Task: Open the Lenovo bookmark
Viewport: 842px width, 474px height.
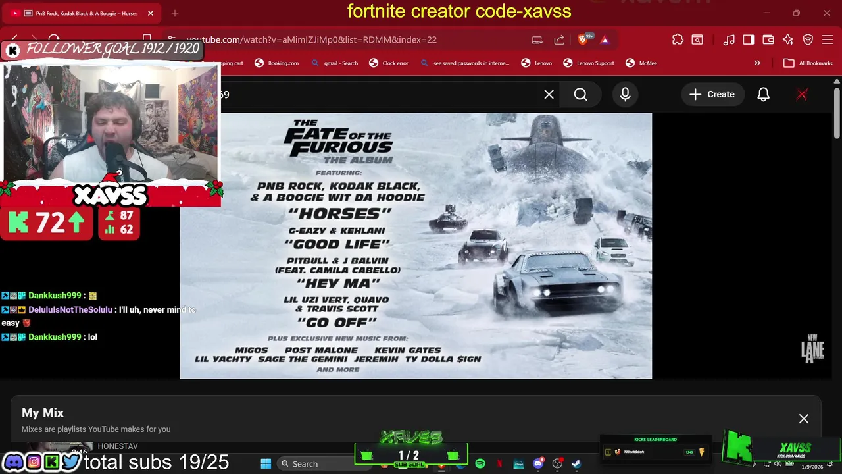Action: pos(537,63)
